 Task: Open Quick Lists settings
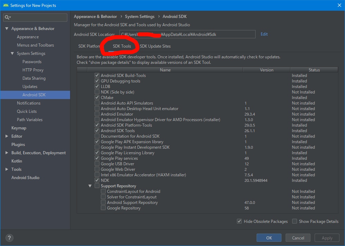click(27, 111)
